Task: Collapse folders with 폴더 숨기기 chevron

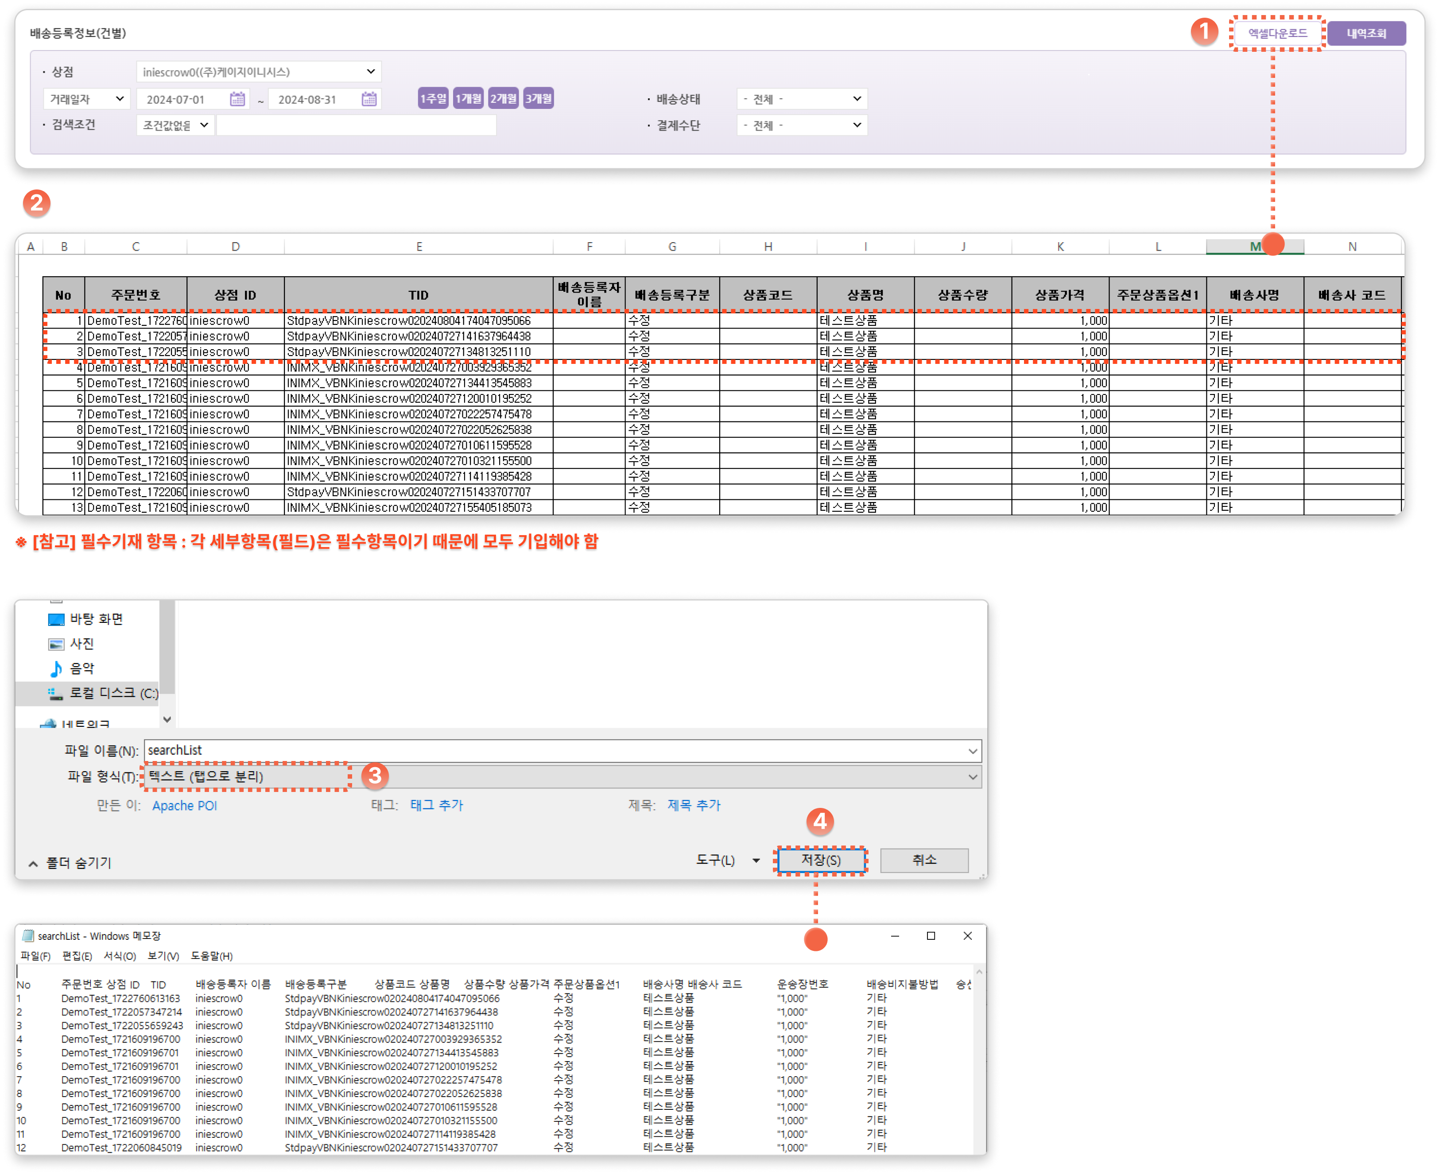Action: (32, 864)
